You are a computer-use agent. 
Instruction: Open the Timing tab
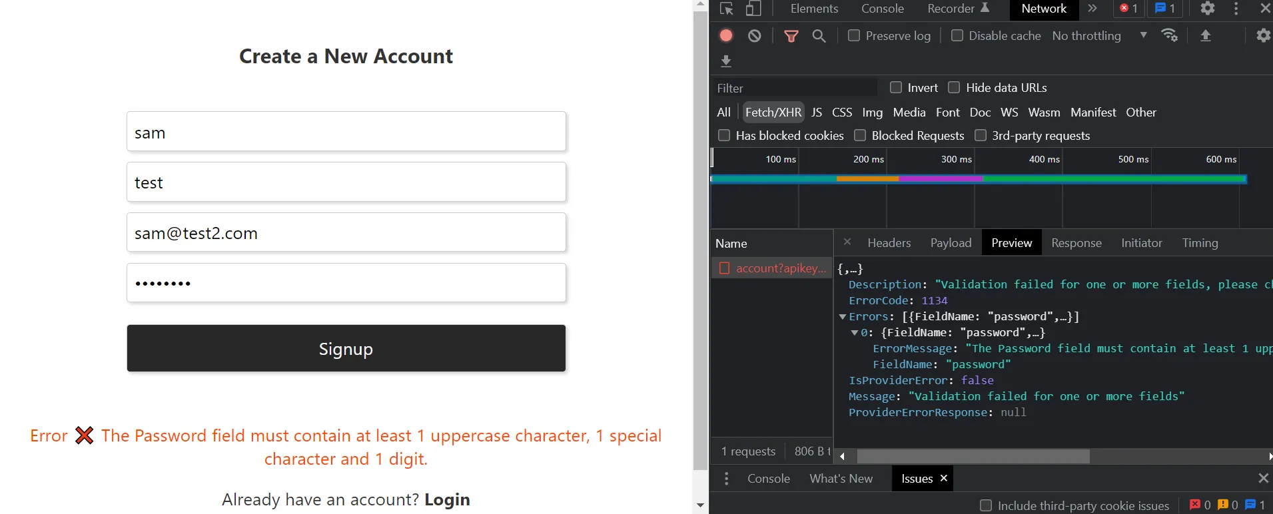1200,243
